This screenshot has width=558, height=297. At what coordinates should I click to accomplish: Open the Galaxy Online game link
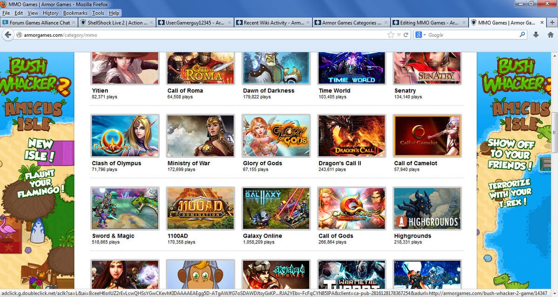(262, 236)
